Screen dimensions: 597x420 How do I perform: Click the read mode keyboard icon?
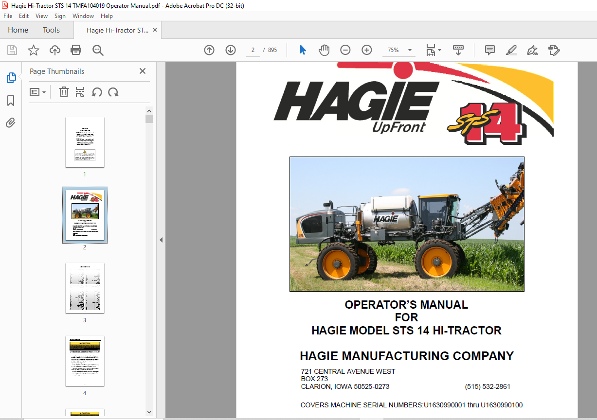pos(458,50)
